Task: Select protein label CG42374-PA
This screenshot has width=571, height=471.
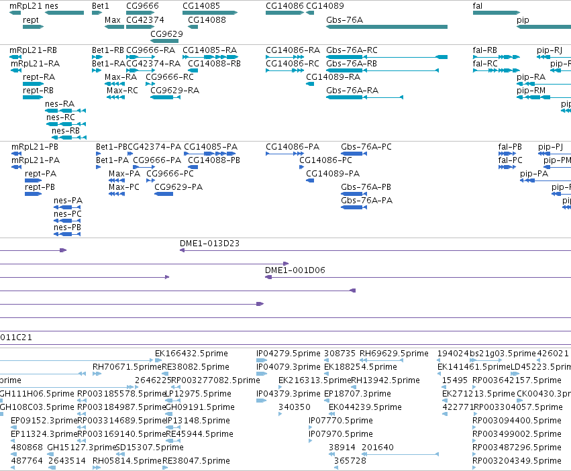Action: 154,147
